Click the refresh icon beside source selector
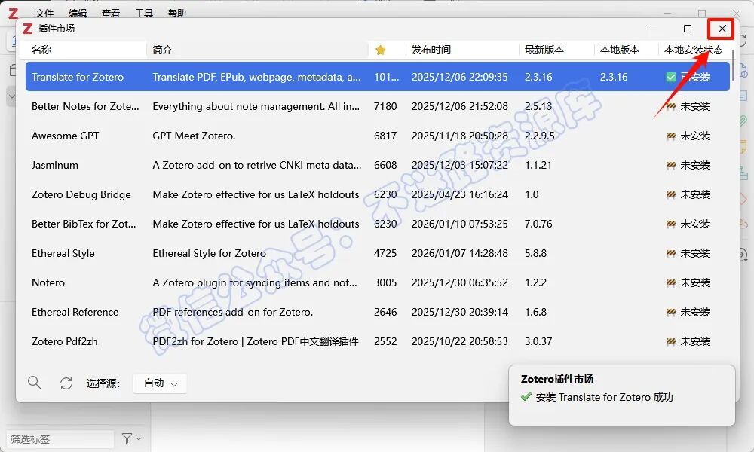This screenshot has height=452, width=754. (x=66, y=383)
